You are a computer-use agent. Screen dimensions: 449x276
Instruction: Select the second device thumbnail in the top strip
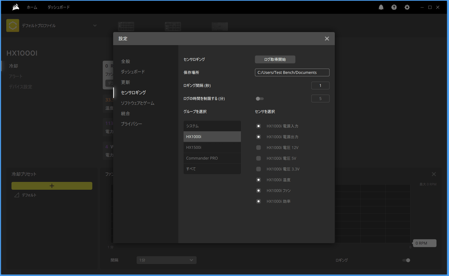[173, 26]
